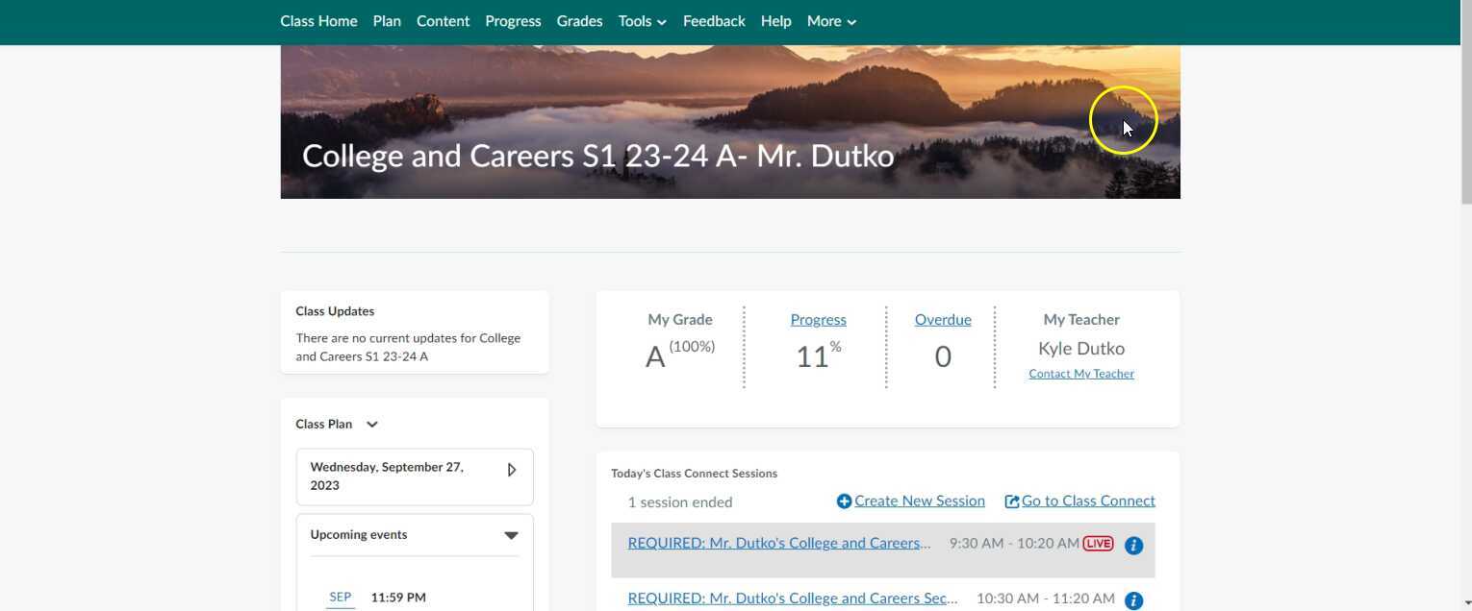The image size is (1472, 611).
Task: Expand the Wednesday, September 27 plan entry
Action: (512, 469)
